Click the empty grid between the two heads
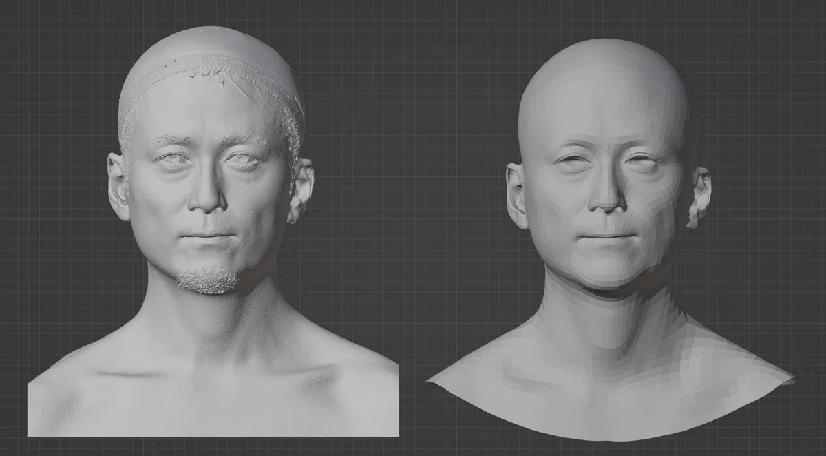The width and height of the screenshot is (826, 456). pos(412,207)
